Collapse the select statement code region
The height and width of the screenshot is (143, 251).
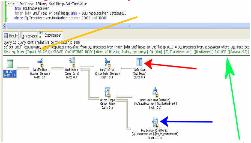6,4
